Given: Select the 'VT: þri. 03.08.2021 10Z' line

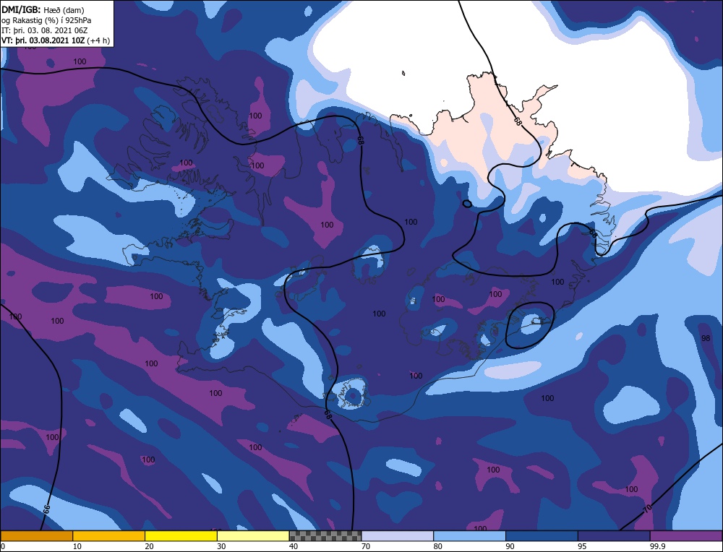Looking at the screenshot, I should pos(43,40).
